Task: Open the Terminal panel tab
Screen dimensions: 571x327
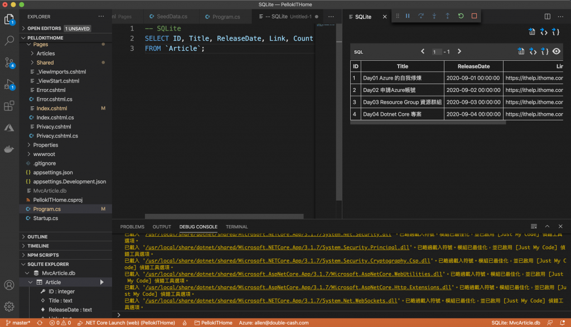Action: [236, 227]
